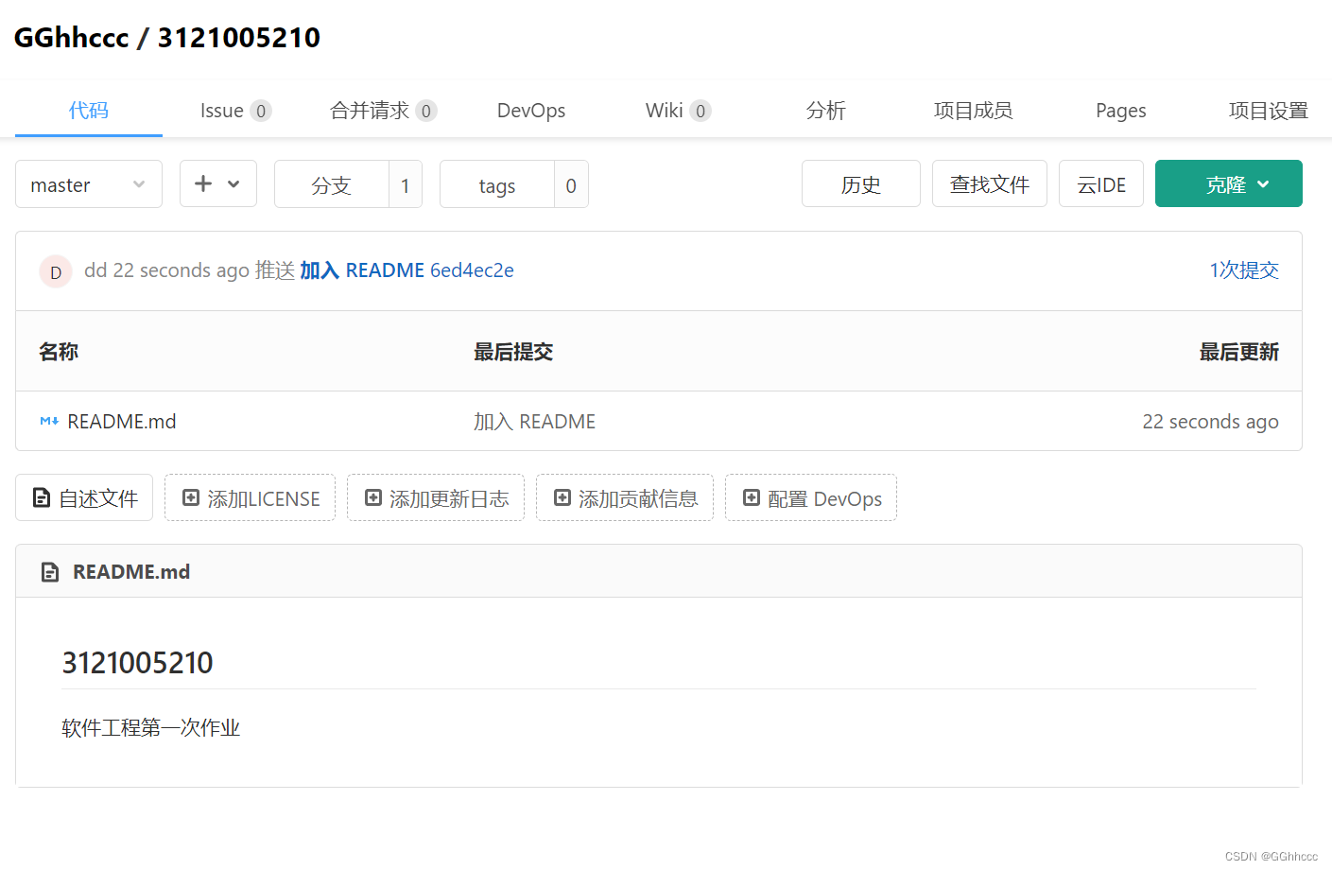Open the Pages tab

coord(1120,111)
